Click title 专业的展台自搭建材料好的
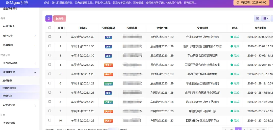Viewport: 273px width, 130px height. (202, 83)
